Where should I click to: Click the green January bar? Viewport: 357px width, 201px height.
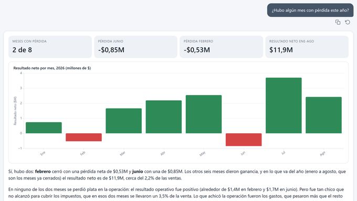(x=44, y=128)
